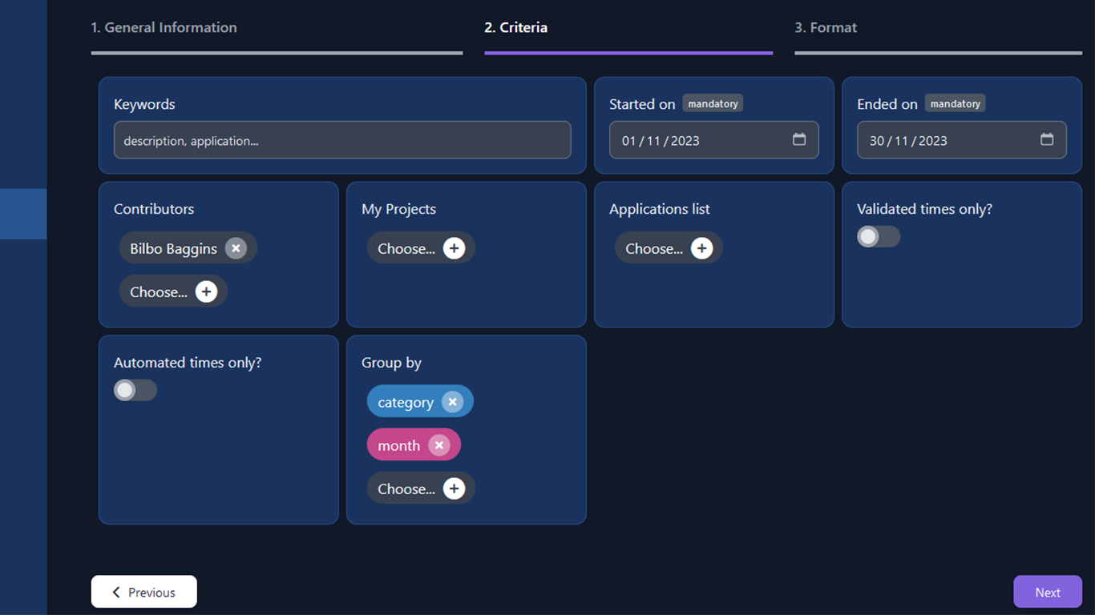Click the Previous button

click(x=144, y=593)
